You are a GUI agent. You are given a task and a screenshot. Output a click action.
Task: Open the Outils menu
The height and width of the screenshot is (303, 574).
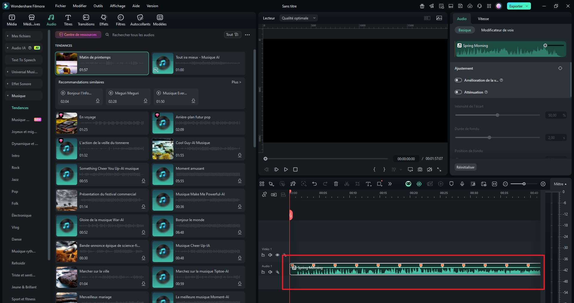tap(98, 6)
